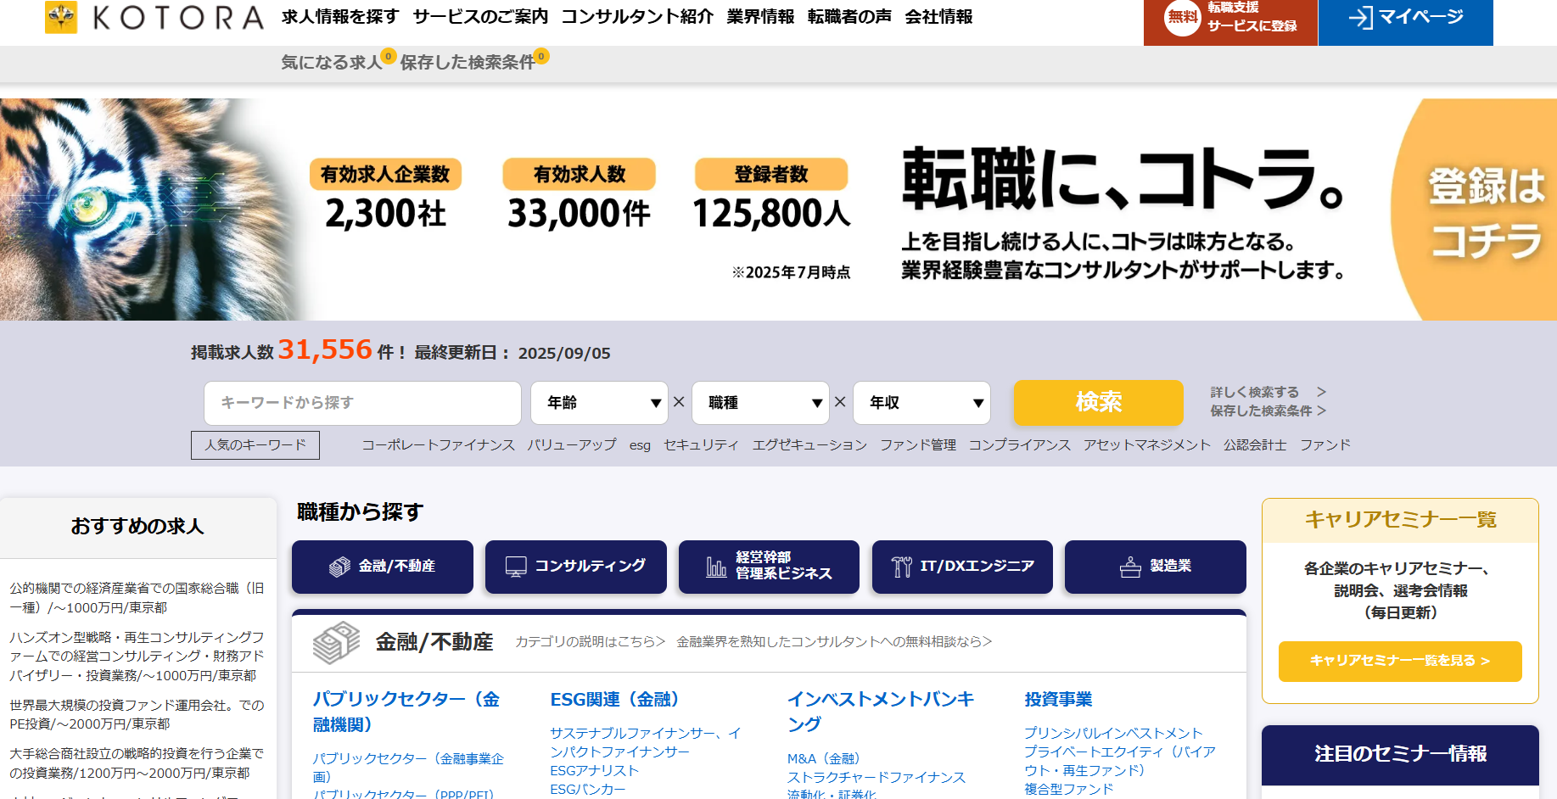The image size is (1557, 799).
Task: Click 保存した検索条件 link beside search button
Action: point(1268,411)
